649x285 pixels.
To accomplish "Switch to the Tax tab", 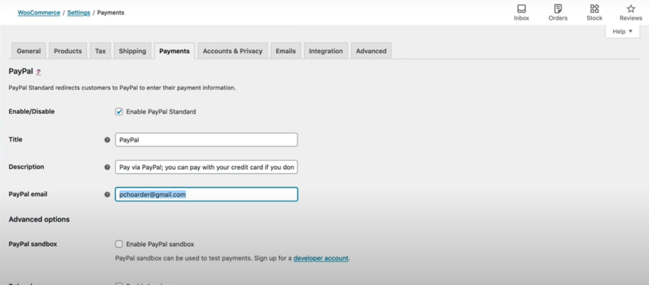I will [100, 51].
